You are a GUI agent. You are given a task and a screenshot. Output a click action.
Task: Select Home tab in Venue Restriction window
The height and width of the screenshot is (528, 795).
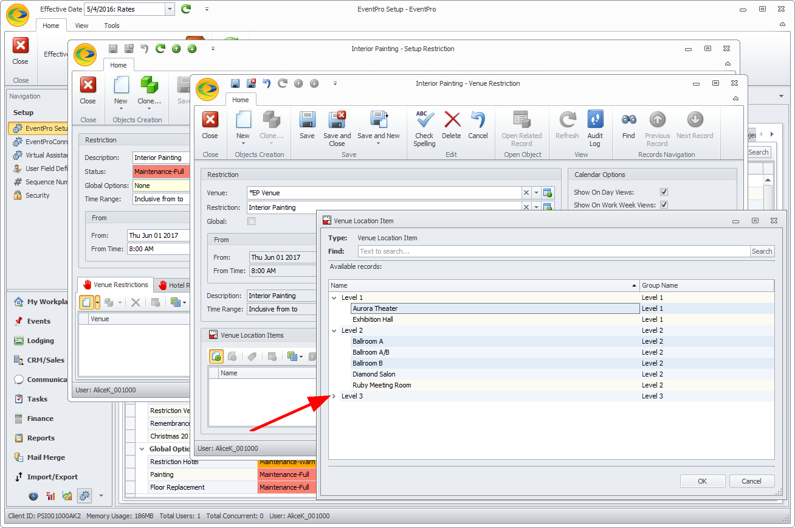pyautogui.click(x=241, y=100)
